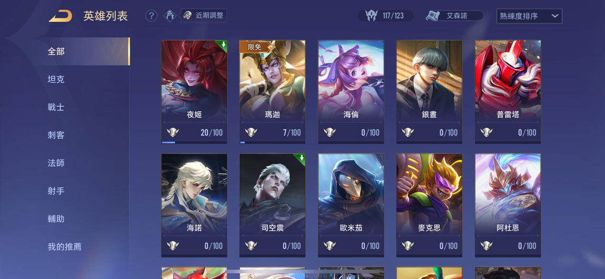This screenshot has width=605, height=279.
Task: Select the 坦克 category tab
Action: click(x=56, y=79)
